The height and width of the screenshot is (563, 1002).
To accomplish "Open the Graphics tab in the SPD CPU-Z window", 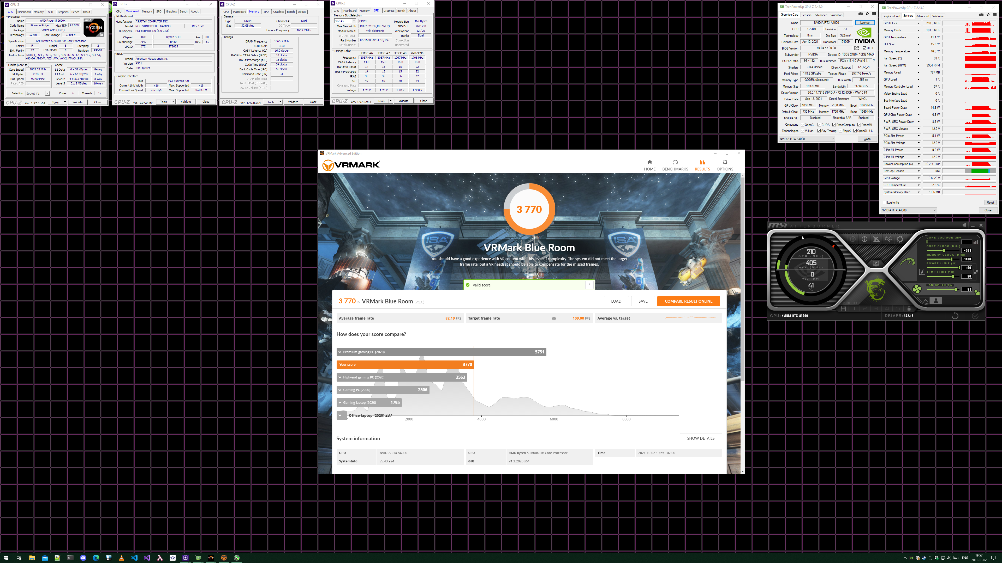I will pos(389,11).
